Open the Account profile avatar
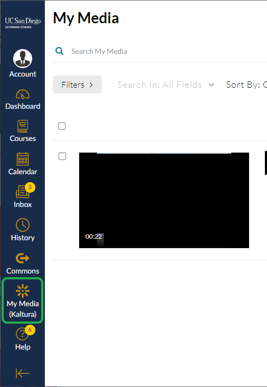The width and height of the screenshot is (267, 387). pyautogui.click(x=23, y=59)
